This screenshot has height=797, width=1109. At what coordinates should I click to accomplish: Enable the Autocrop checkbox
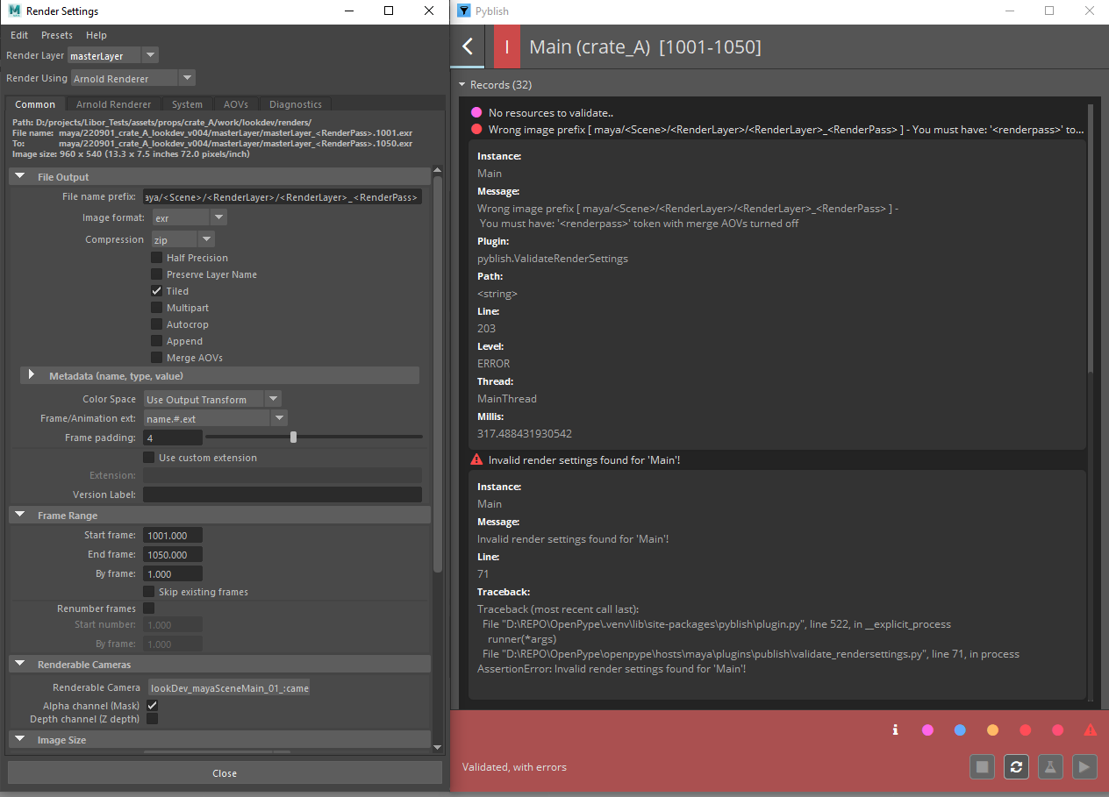156,324
